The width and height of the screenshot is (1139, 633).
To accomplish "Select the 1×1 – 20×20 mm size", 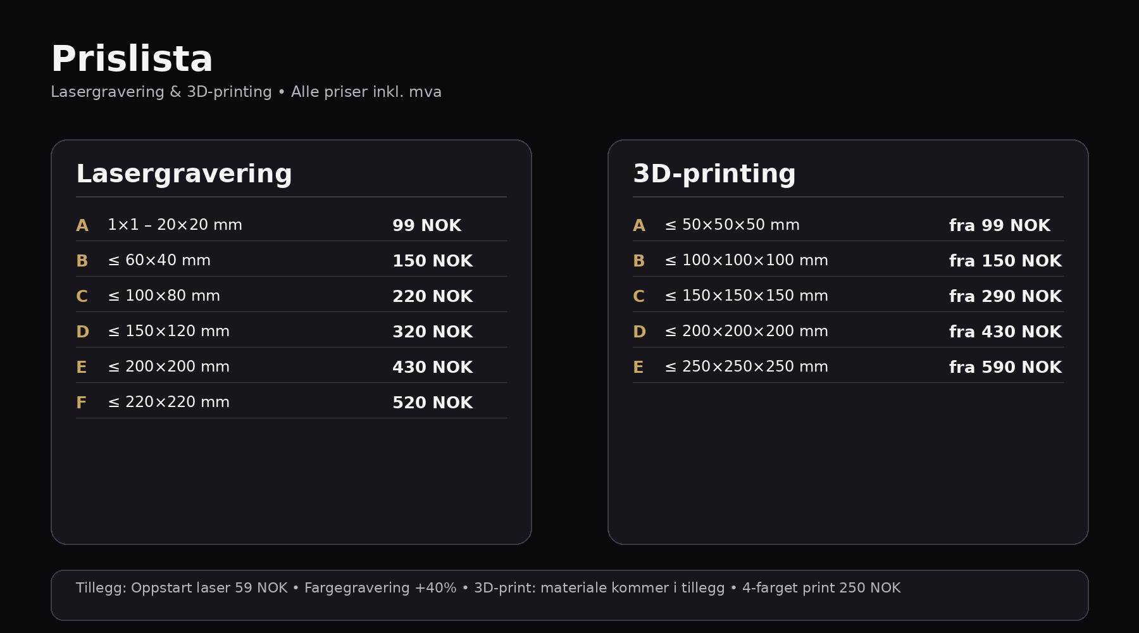I will tap(175, 225).
